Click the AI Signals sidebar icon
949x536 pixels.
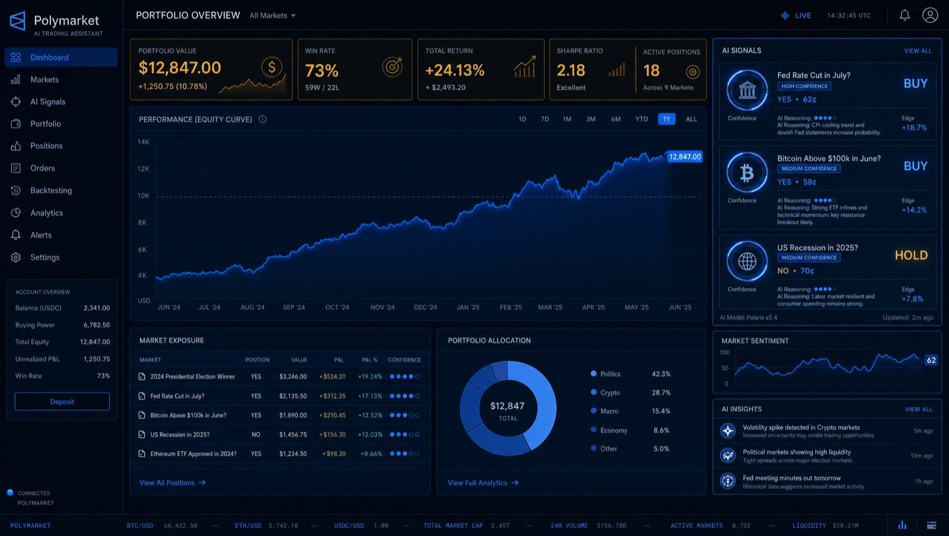(x=16, y=102)
